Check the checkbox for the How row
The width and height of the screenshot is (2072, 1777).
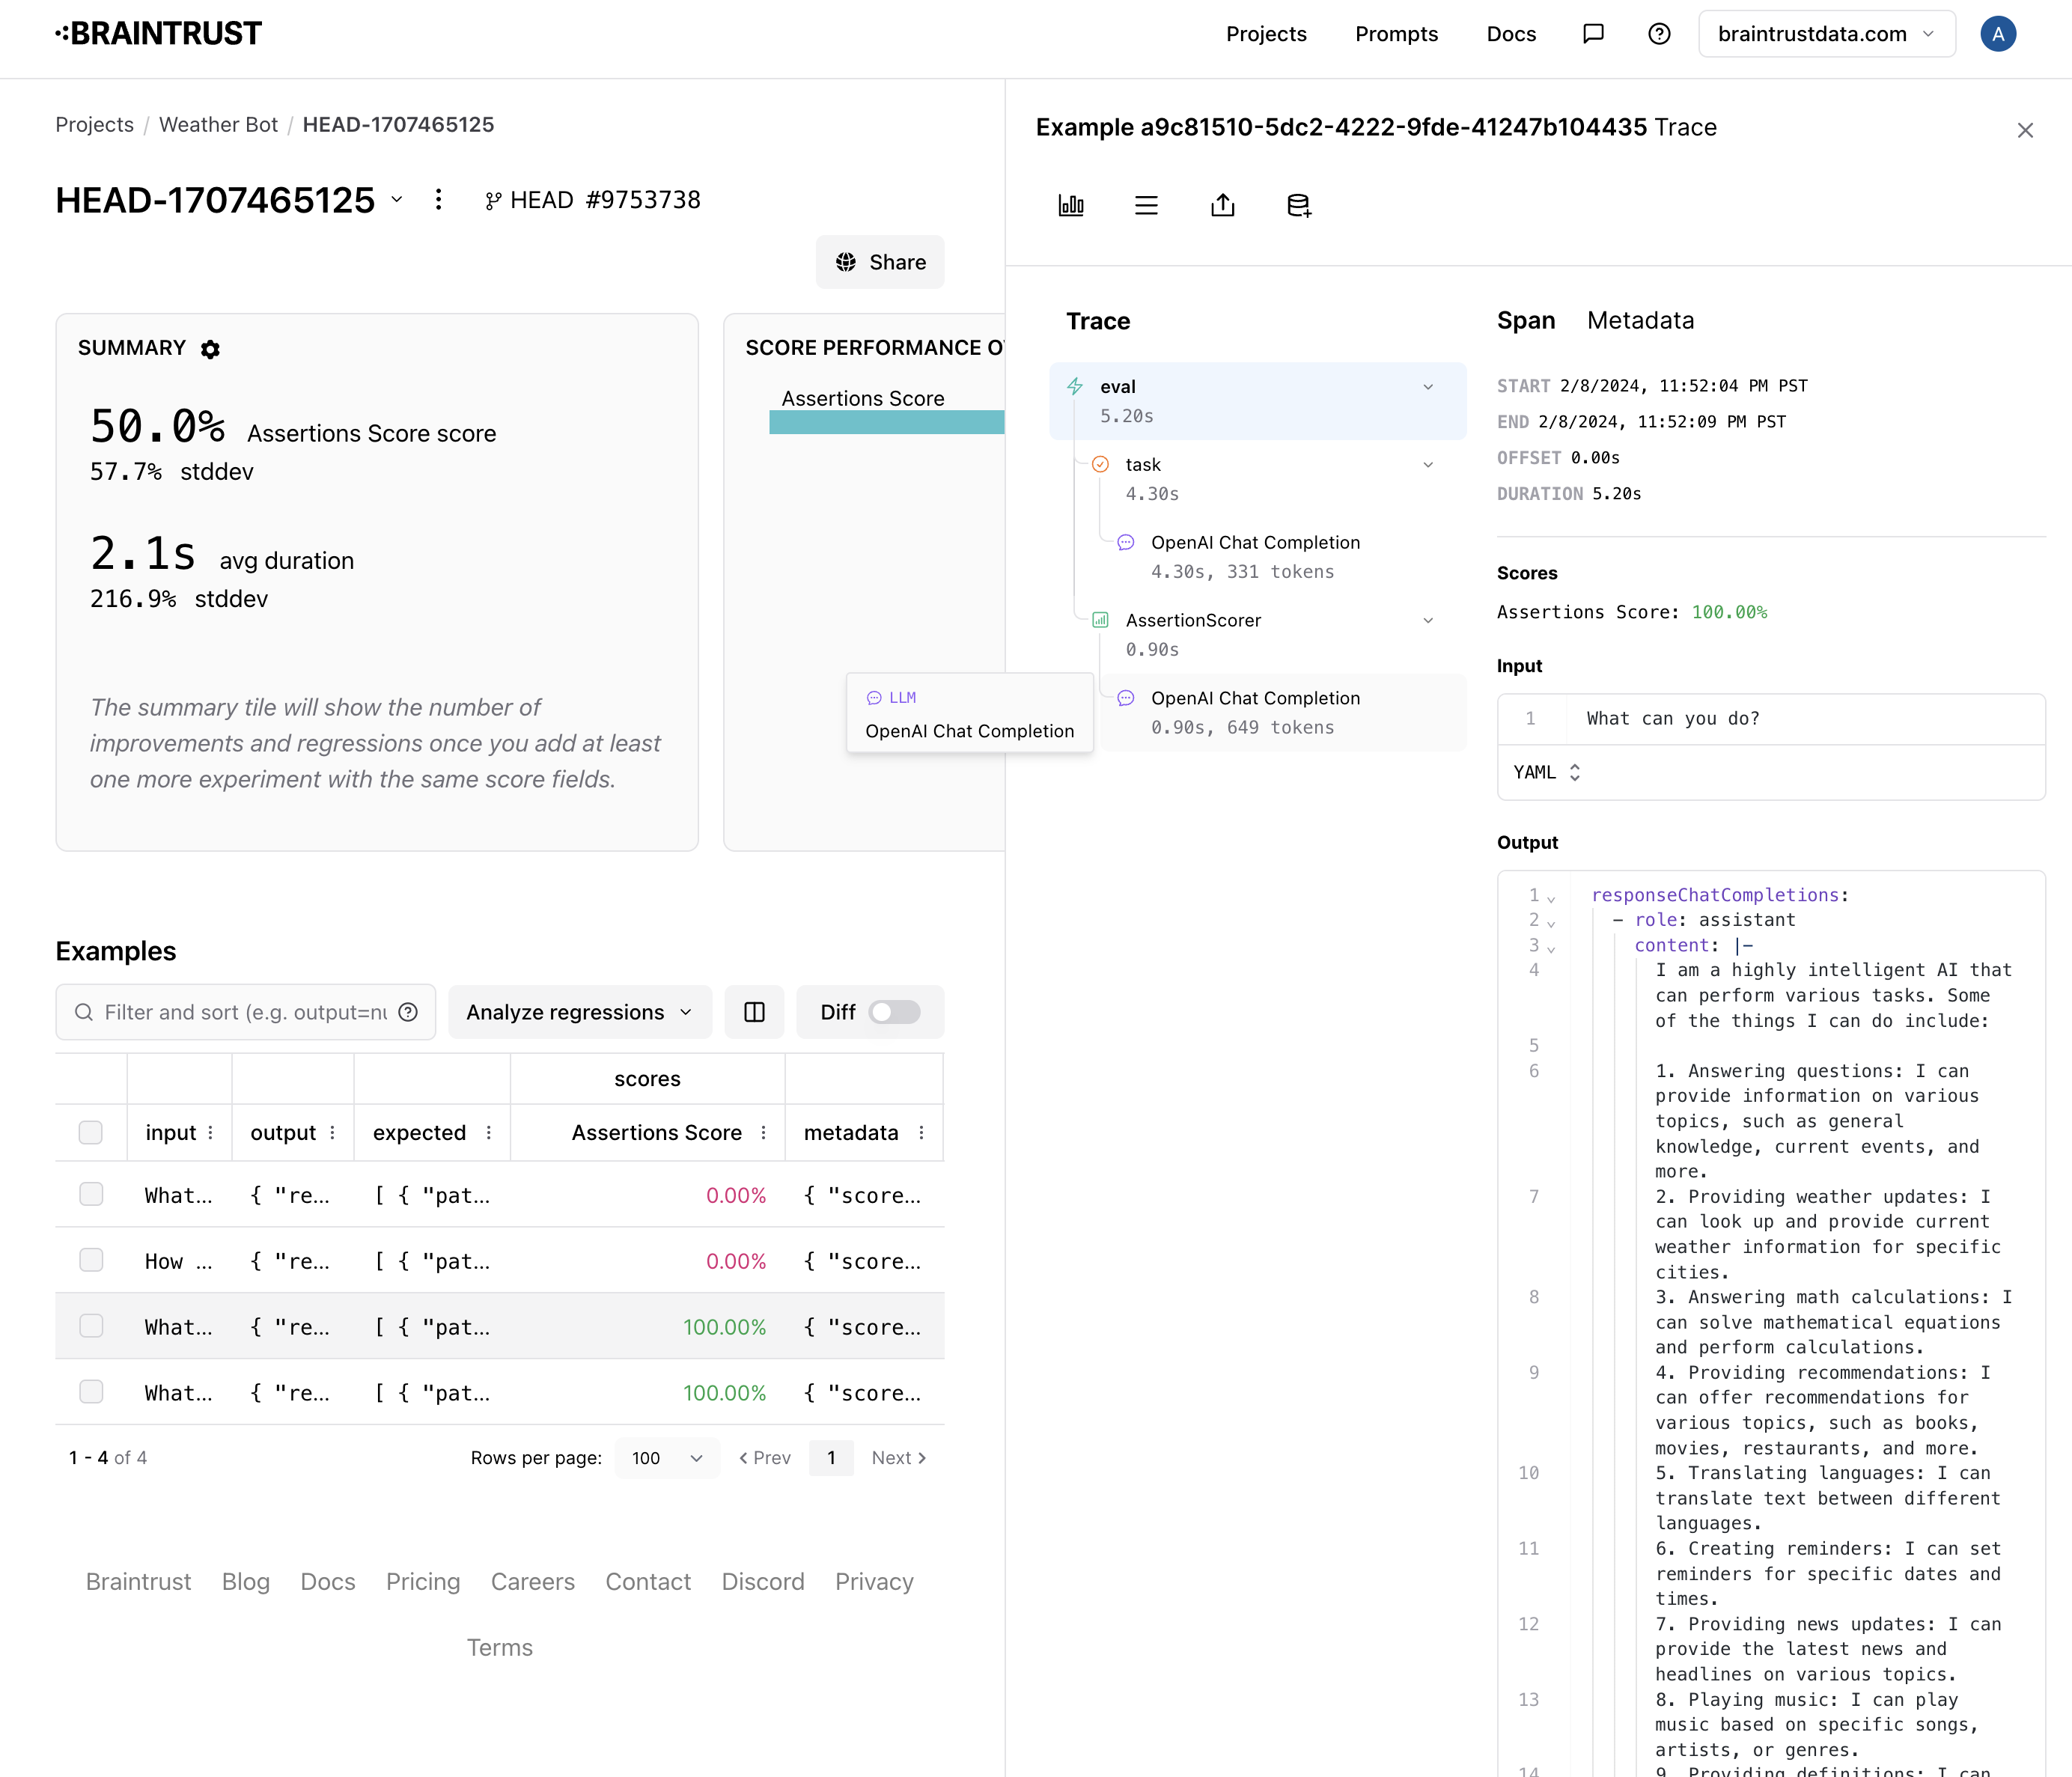click(x=91, y=1260)
